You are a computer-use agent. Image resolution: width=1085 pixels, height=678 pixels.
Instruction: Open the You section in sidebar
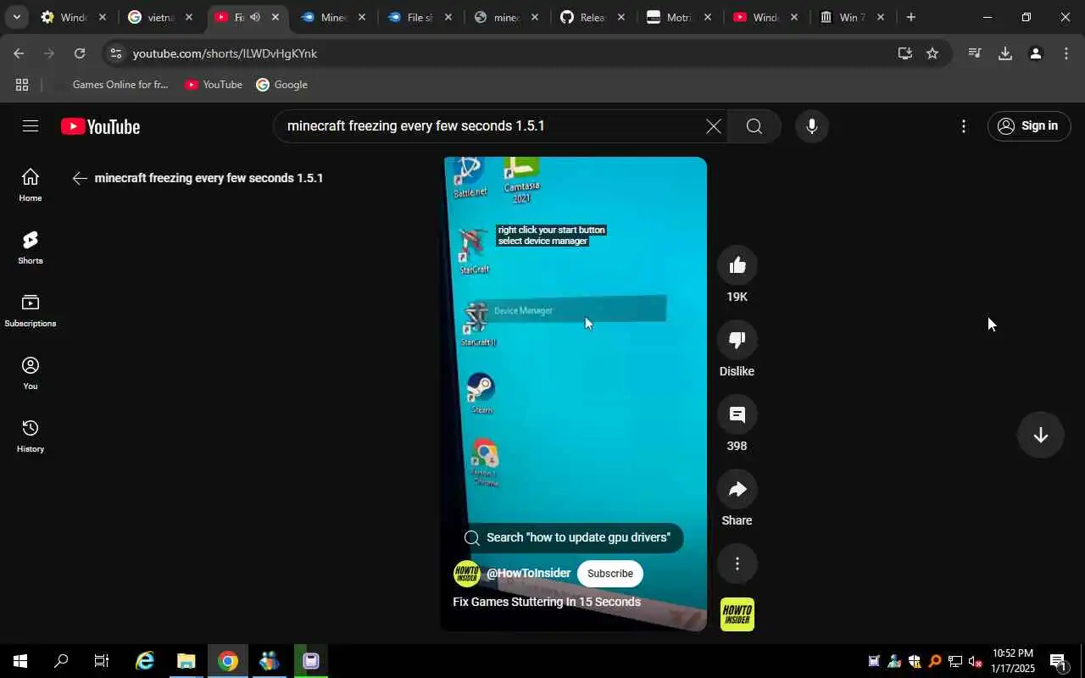tap(31, 373)
